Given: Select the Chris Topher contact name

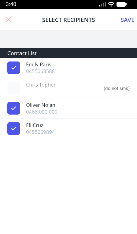Looking at the screenshot, I should click(x=41, y=85).
